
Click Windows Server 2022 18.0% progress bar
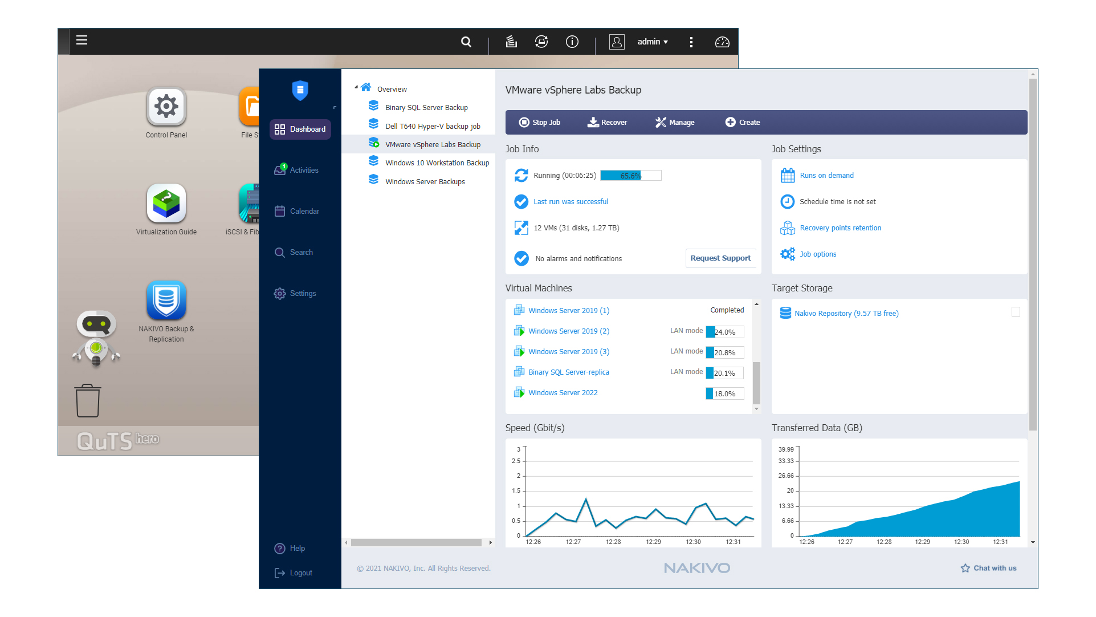[724, 393]
